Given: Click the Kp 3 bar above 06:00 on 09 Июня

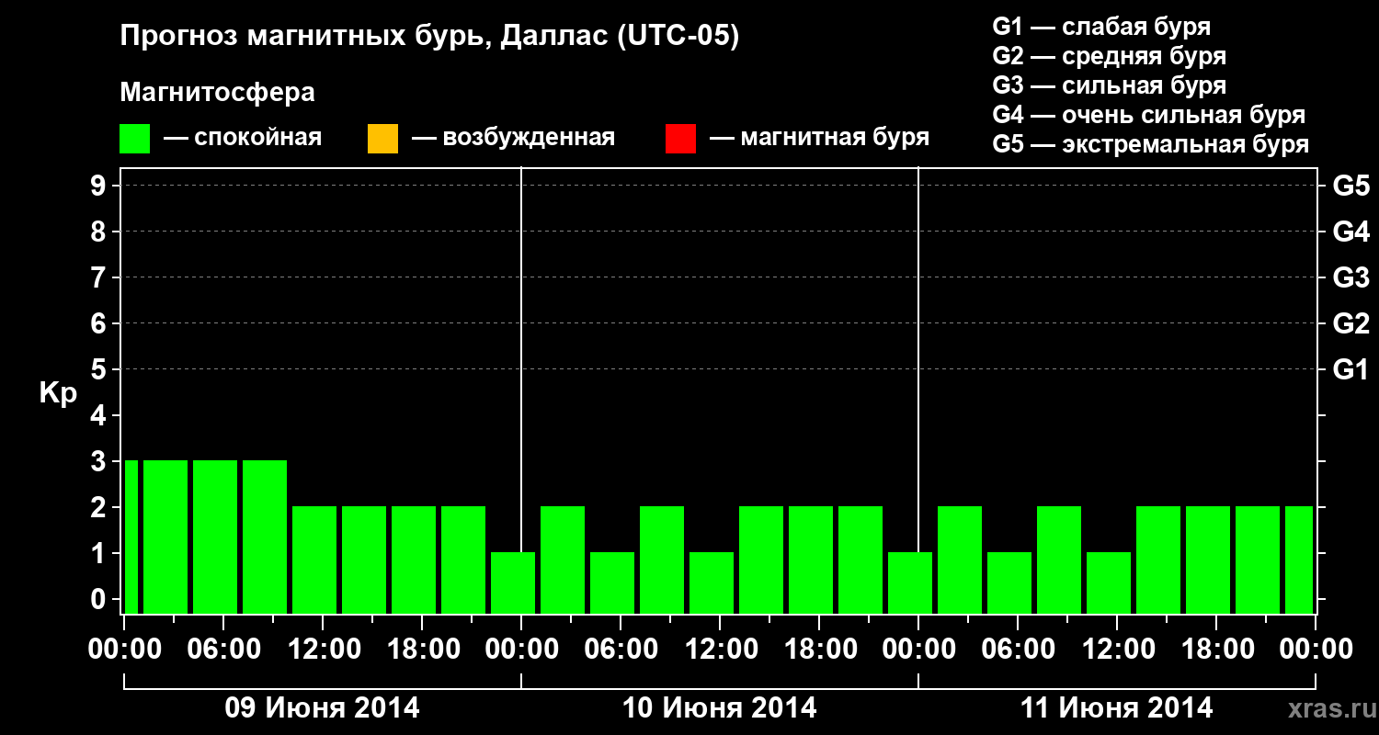Looking at the screenshot, I should [215, 537].
